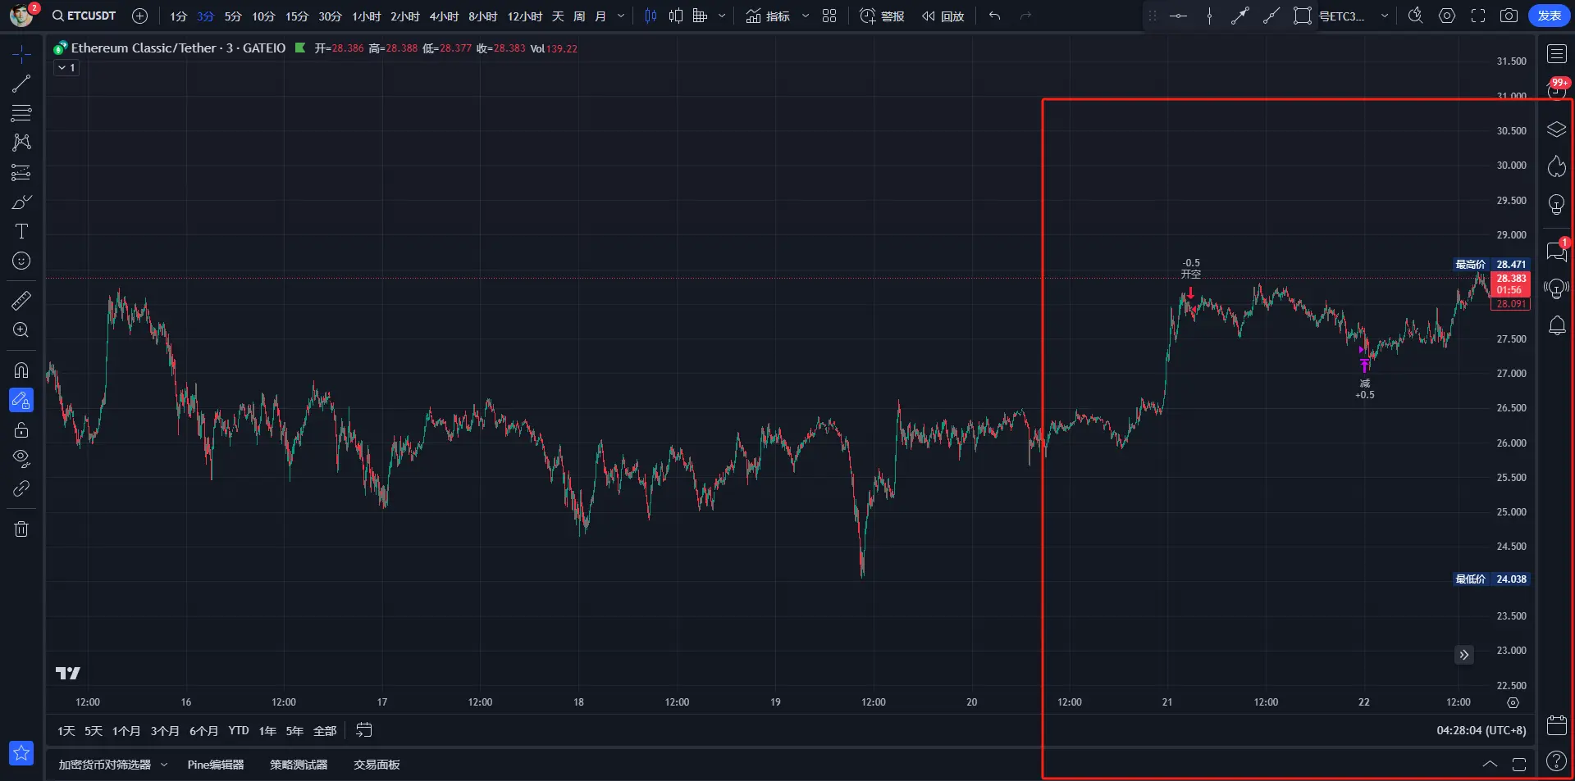Open chart settings gear in top toolbar
Screen dimensions: 1575x781
click(x=1447, y=16)
